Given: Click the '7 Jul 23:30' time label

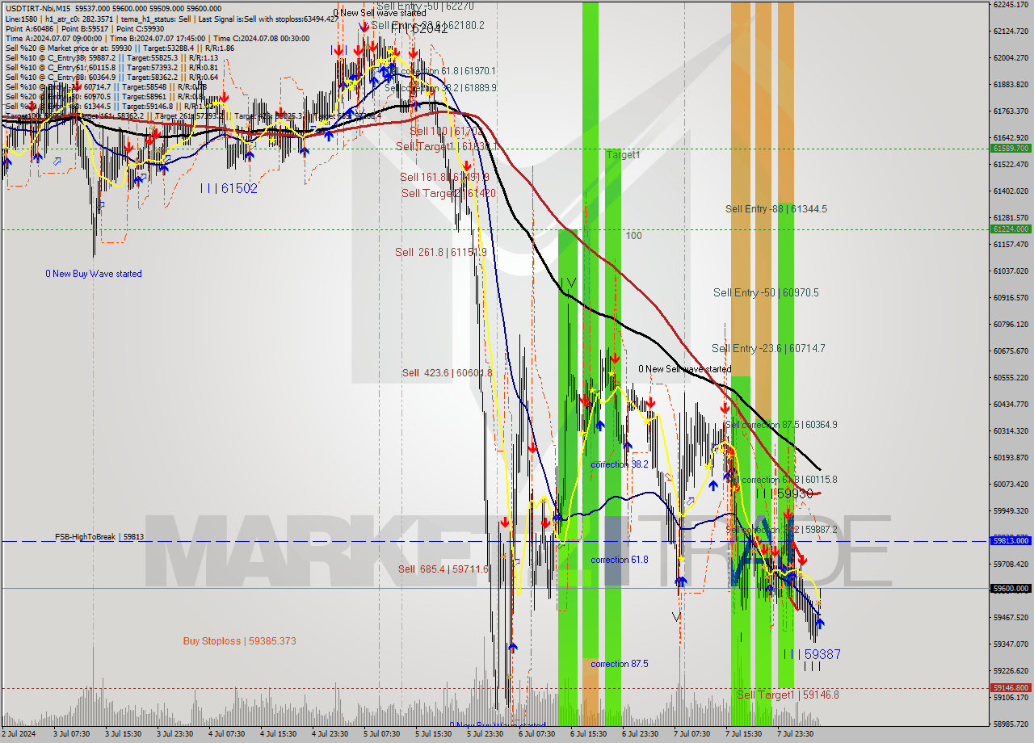Looking at the screenshot, I should pos(794,734).
